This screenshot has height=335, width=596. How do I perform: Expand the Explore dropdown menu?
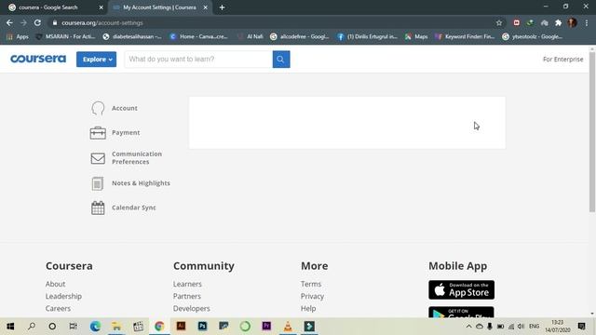pos(96,60)
